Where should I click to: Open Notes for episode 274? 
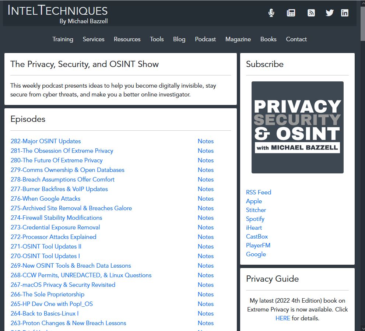(206, 218)
